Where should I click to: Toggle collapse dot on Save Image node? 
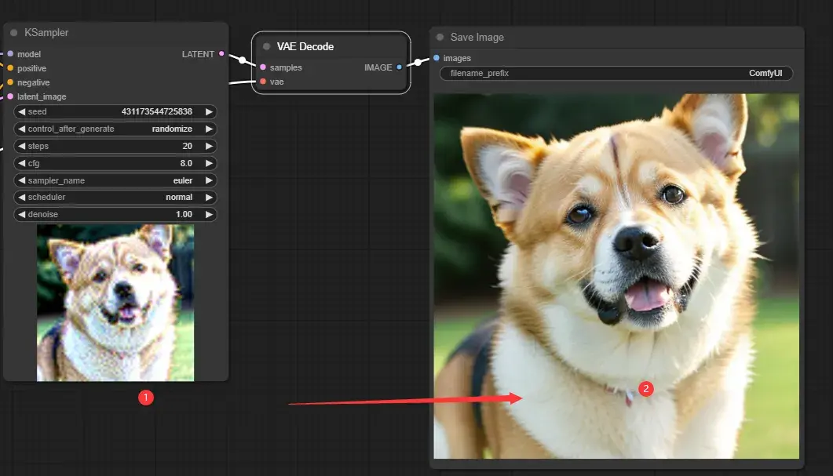tap(440, 38)
